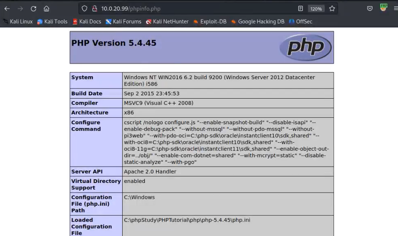Open the Kali Linux bookmark
398x236 pixels.
click(x=18, y=22)
